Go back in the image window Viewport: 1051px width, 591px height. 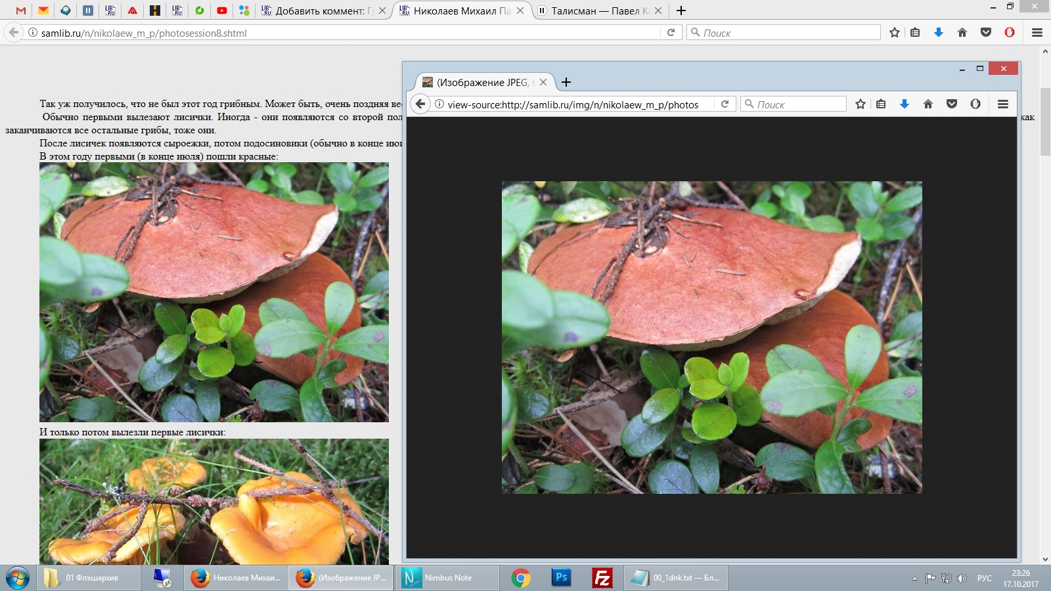(x=420, y=104)
